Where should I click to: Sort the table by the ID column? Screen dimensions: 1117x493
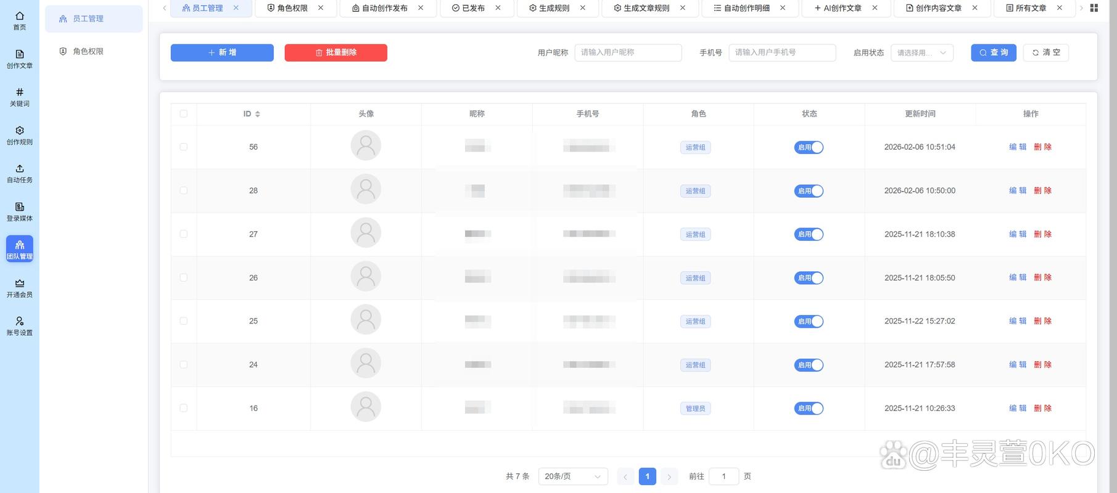(x=257, y=114)
